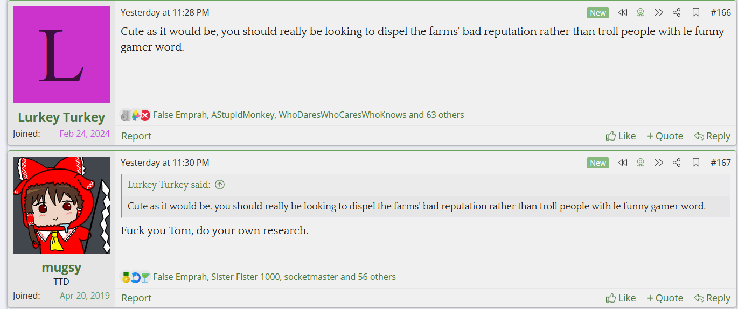Bookmark post #166
The image size is (738, 309).
695,12
